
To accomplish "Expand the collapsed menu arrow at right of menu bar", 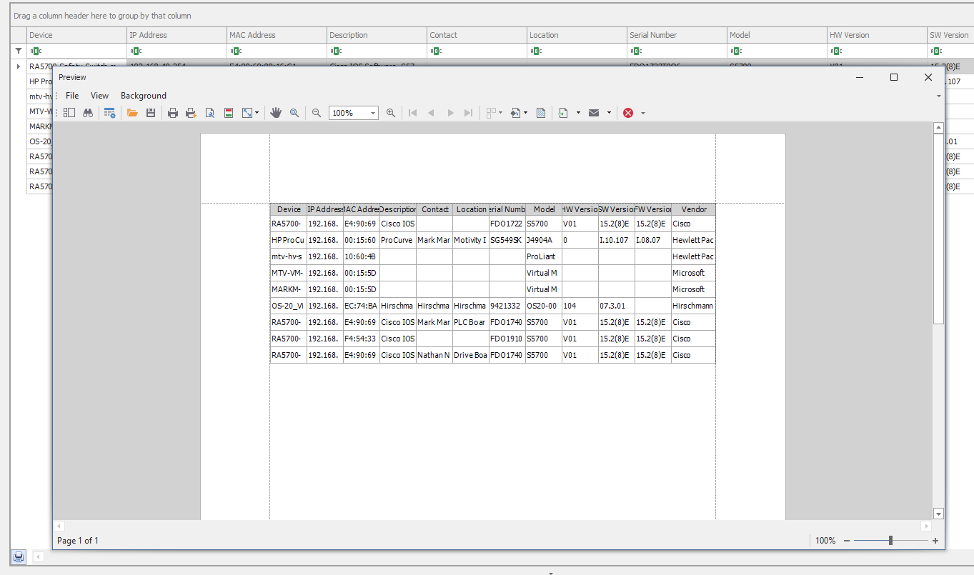I will [938, 96].
